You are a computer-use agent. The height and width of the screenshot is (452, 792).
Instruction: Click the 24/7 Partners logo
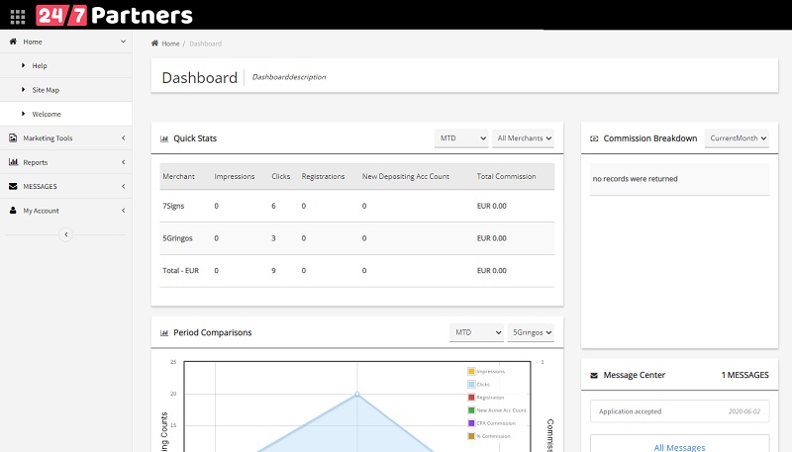click(x=114, y=15)
